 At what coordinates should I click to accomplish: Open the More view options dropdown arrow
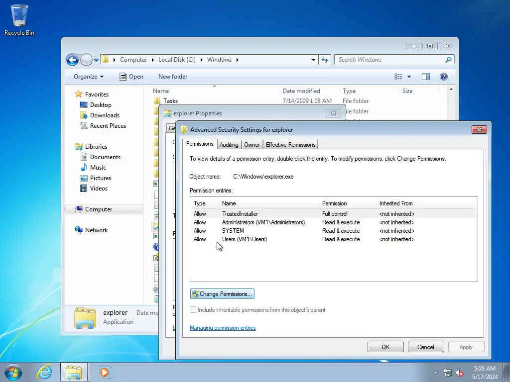point(409,77)
